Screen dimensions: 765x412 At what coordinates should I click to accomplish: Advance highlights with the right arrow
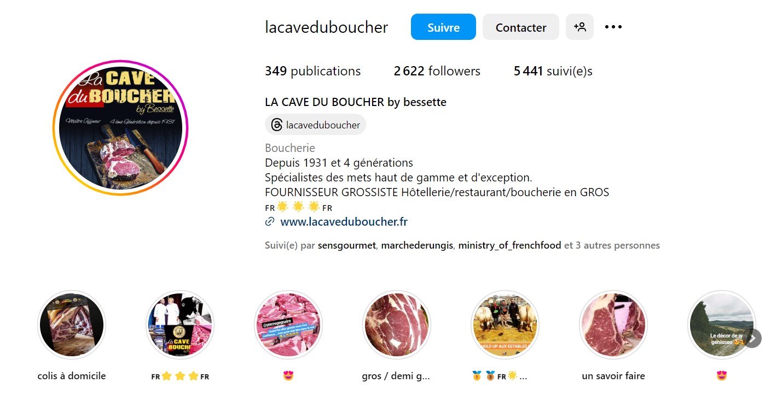tap(752, 338)
